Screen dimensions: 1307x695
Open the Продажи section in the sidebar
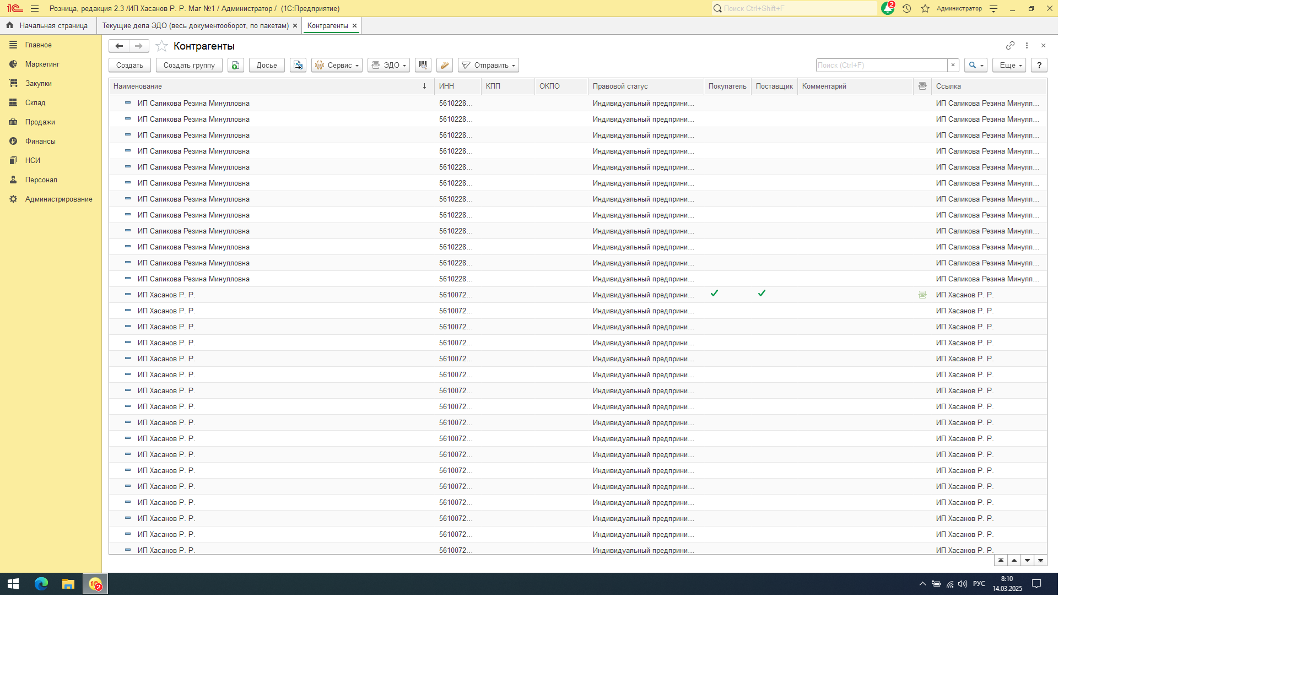40,122
